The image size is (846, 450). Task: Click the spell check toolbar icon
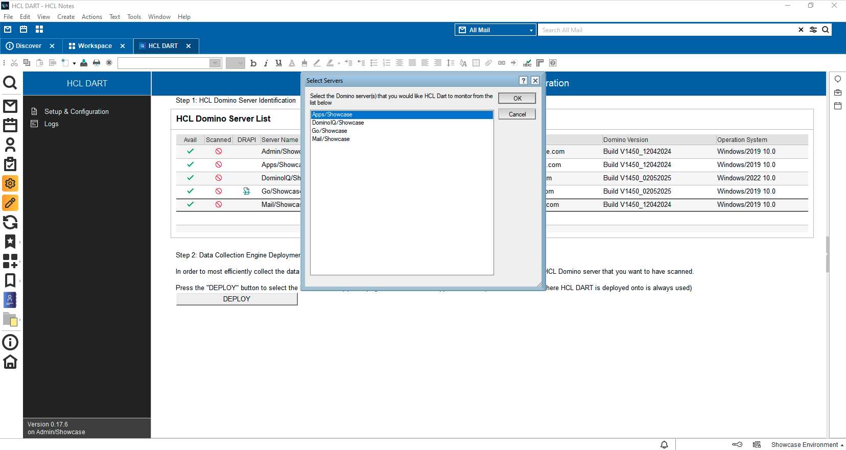(527, 63)
